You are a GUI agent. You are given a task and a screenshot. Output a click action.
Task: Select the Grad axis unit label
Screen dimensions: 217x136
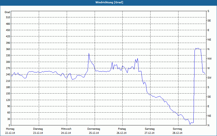coord(7,12)
